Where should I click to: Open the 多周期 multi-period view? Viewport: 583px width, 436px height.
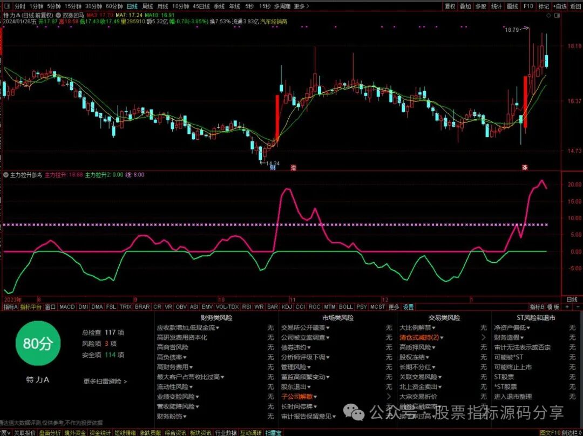pos(282,6)
